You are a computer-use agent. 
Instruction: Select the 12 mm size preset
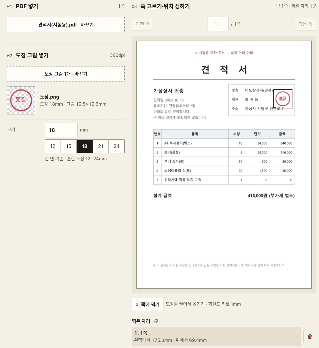(53, 146)
